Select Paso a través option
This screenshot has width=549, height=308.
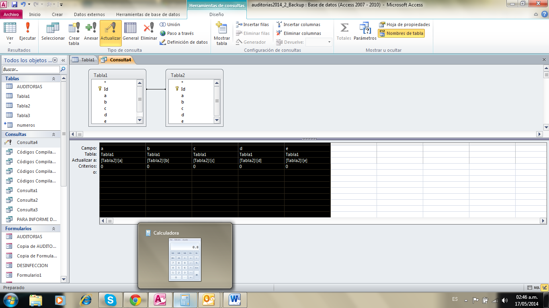tap(177, 33)
